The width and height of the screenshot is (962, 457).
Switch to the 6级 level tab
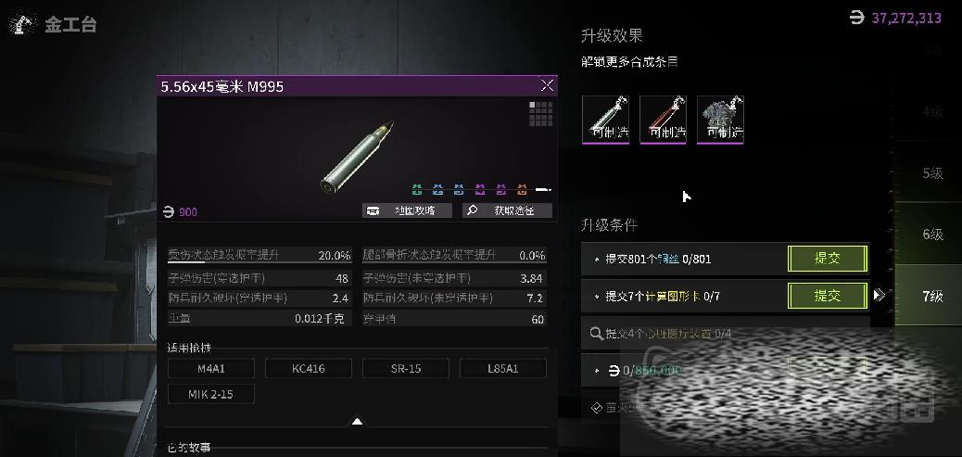click(x=932, y=234)
